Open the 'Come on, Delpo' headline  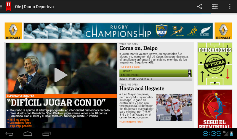(x=138, y=48)
